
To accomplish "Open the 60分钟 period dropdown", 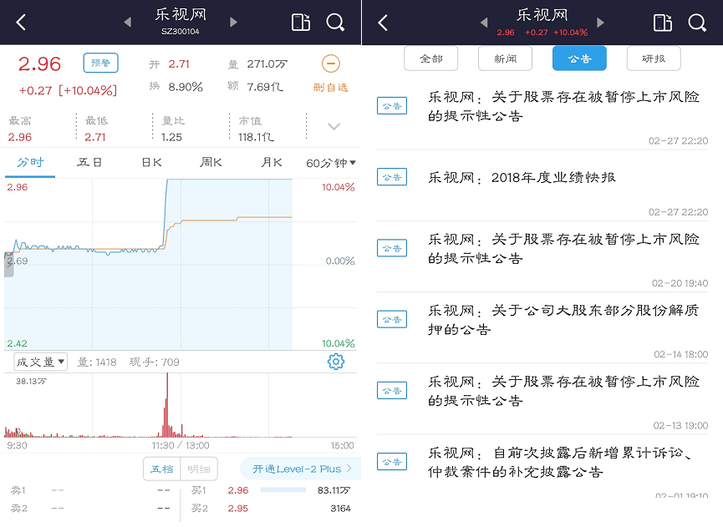I will (331, 163).
